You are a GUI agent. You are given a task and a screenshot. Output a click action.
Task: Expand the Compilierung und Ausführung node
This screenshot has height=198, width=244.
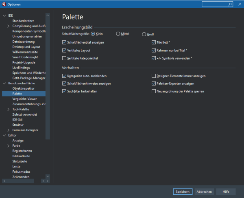tap(9, 26)
